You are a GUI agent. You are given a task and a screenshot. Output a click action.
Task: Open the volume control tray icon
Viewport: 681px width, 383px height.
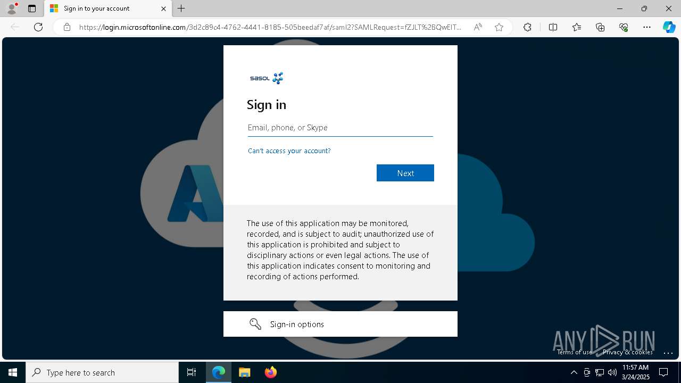[x=612, y=372]
